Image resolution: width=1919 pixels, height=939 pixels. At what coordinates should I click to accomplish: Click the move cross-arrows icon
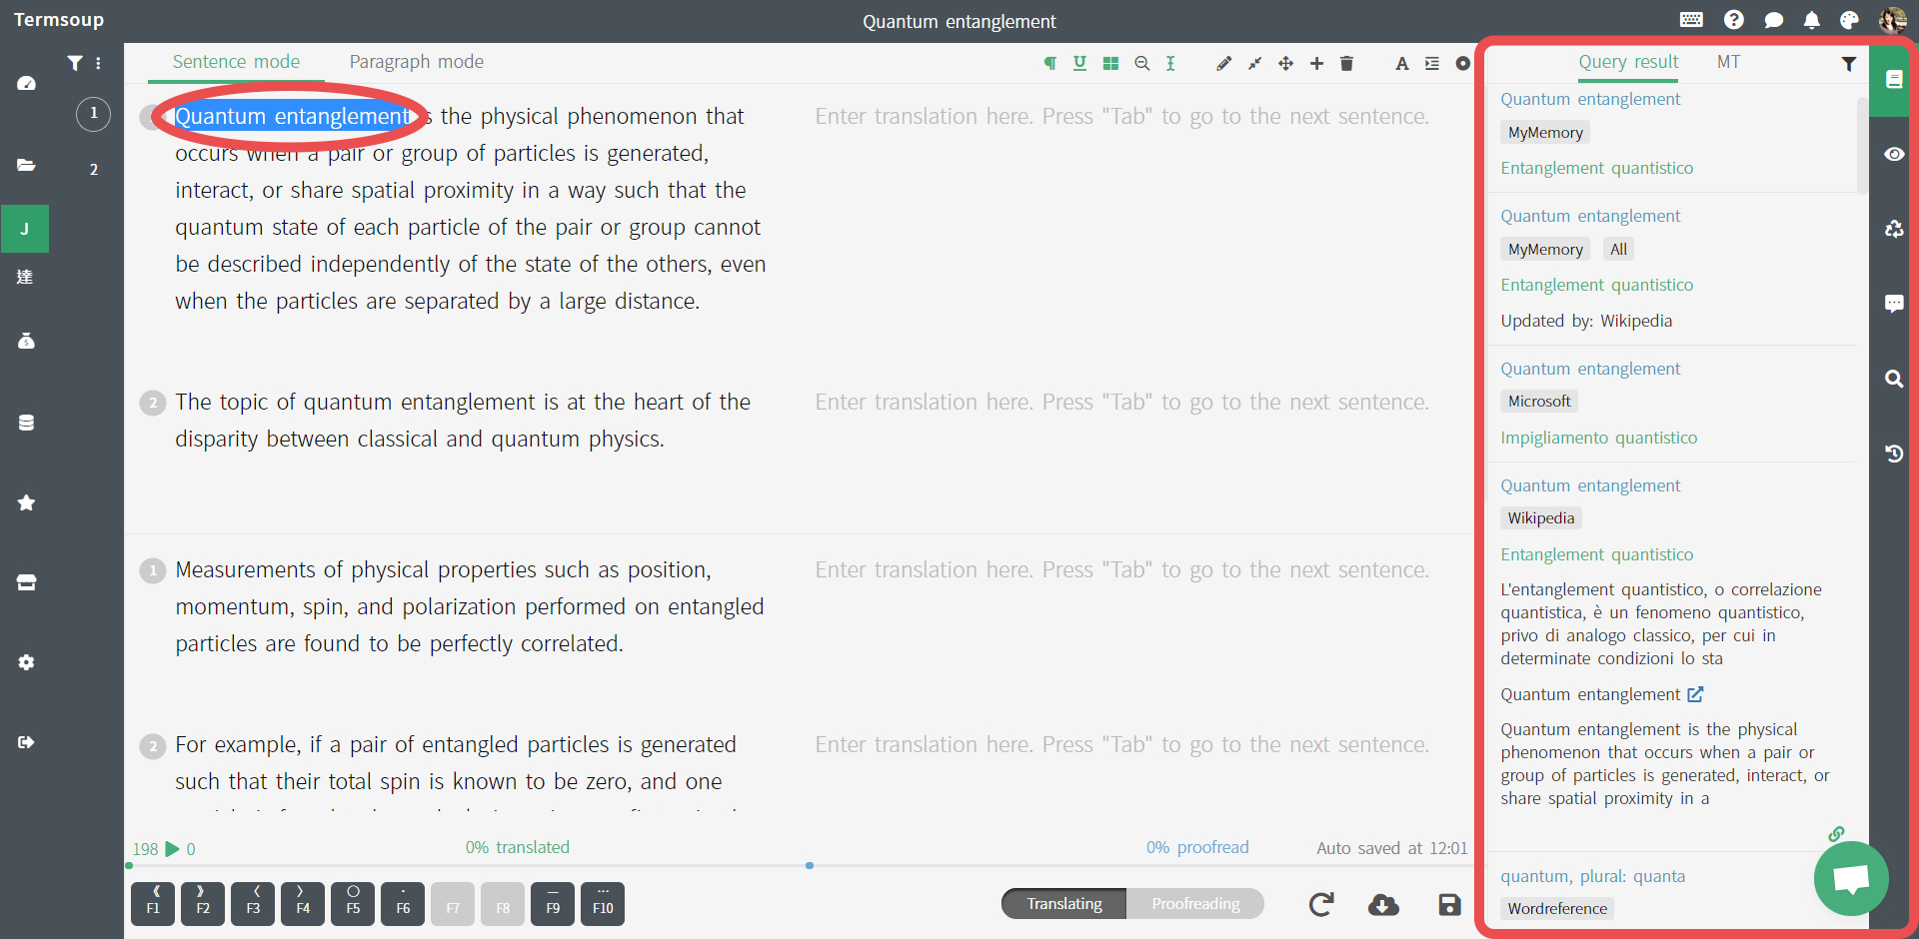pos(1285,63)
